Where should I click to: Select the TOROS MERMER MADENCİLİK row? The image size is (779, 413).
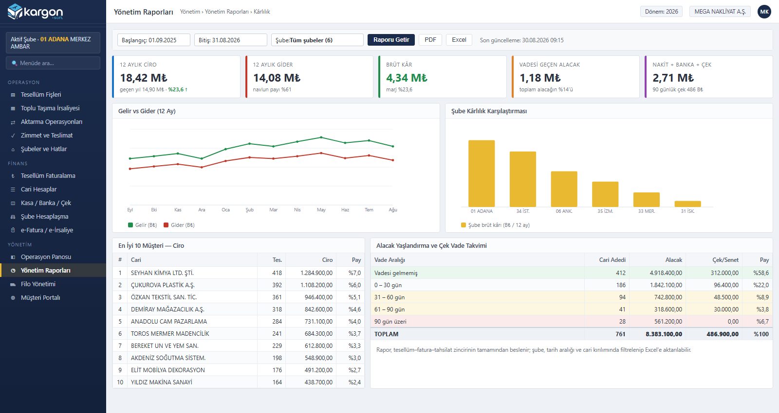pyautogui.click(x=239, y=334)
